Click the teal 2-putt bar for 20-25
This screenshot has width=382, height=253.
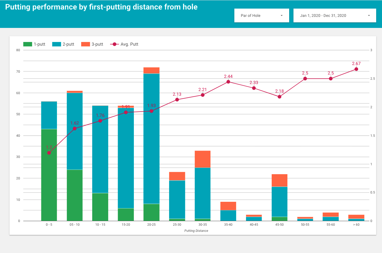[x=151, y=139]
